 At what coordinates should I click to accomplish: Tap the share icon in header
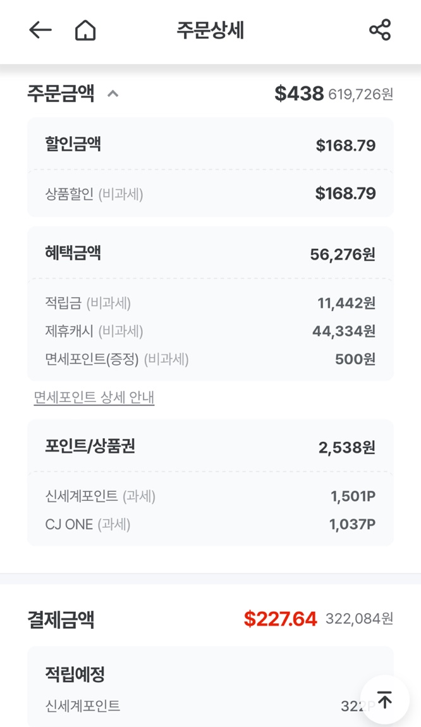[x=379, y=30]
